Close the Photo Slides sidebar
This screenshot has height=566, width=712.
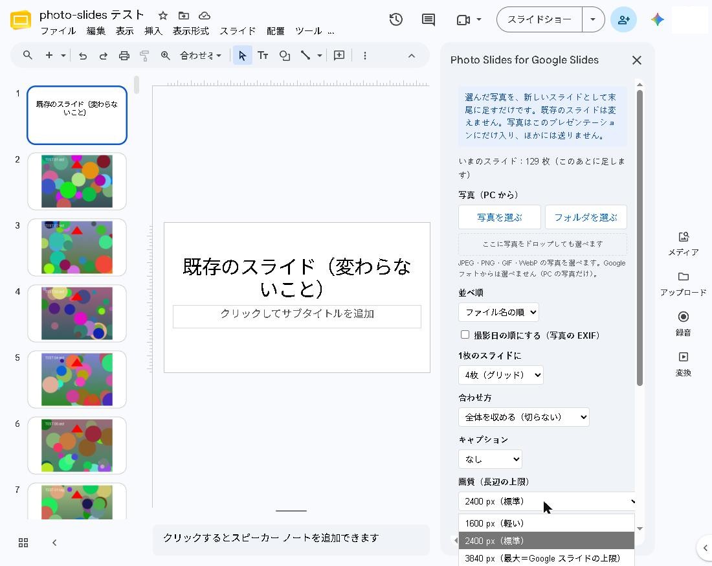(x=637, y=60)
